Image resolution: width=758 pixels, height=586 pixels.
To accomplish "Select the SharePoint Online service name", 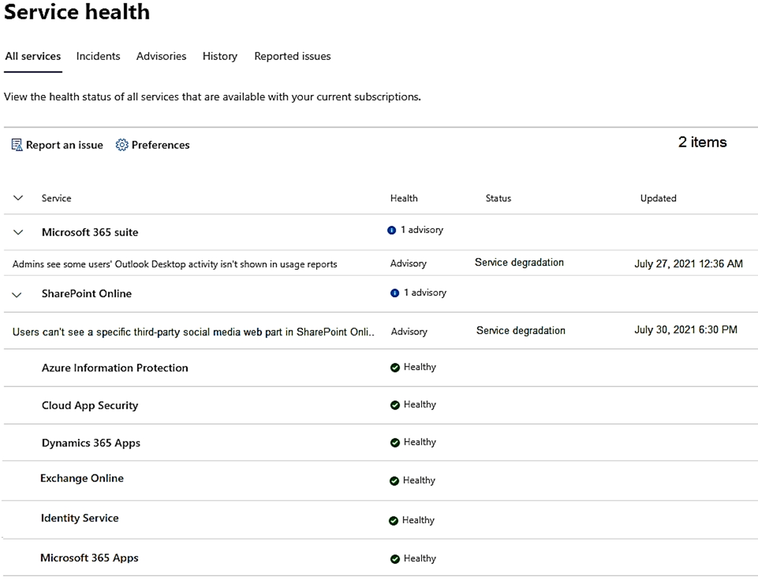I will (86, 294).
